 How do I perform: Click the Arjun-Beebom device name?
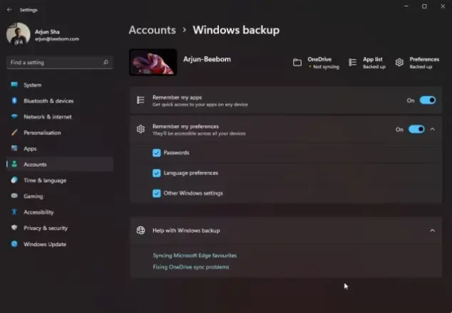207,59
